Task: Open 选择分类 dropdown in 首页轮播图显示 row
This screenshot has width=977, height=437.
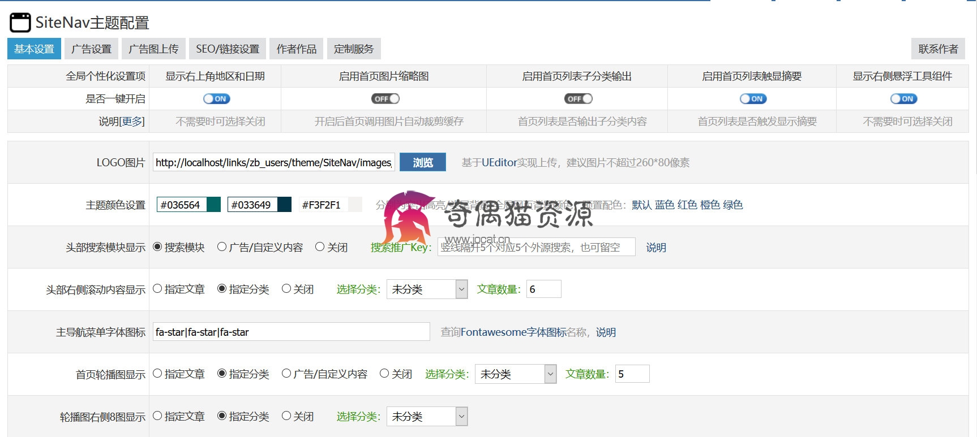Action: coord(516,374)
